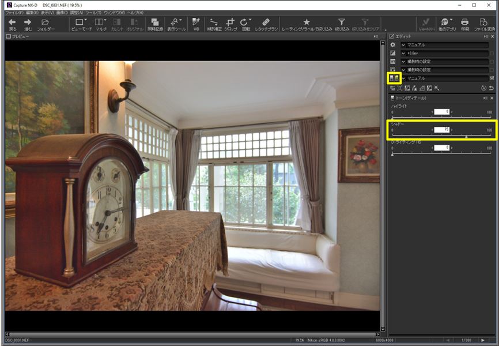
Task: Click the preview horizontal scrollbar
Action: pos(192,334)
